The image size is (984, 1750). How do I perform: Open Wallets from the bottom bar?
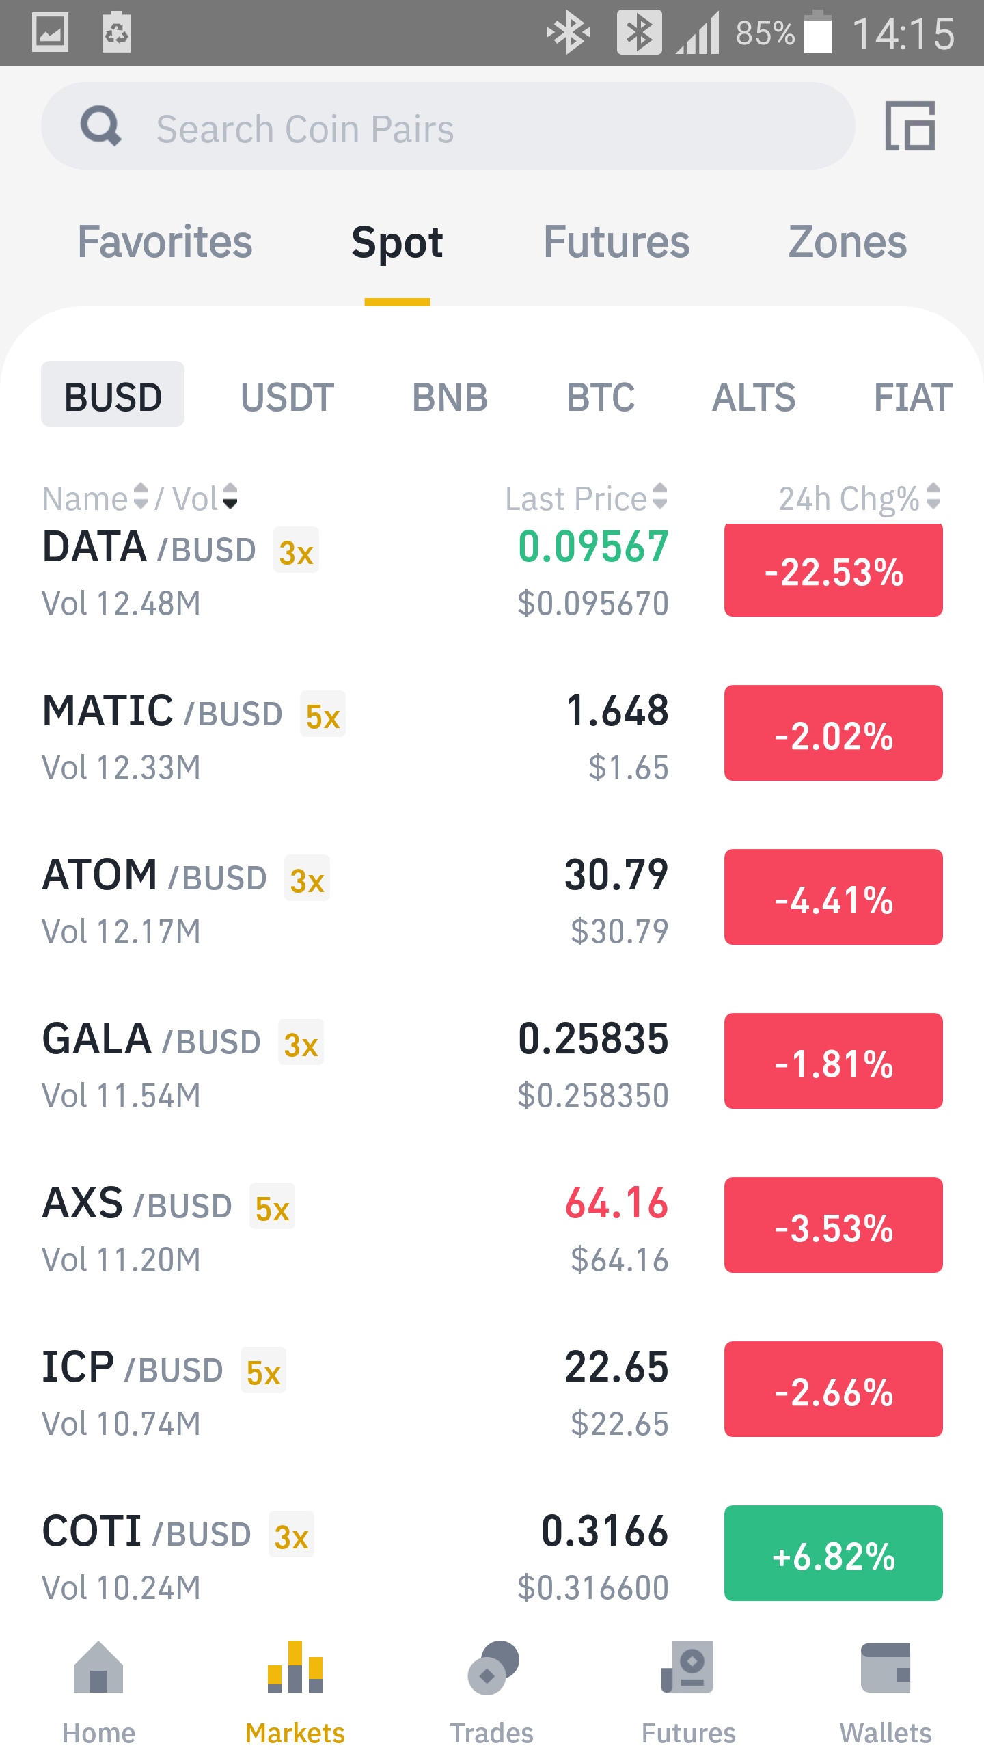[886, 1693]
